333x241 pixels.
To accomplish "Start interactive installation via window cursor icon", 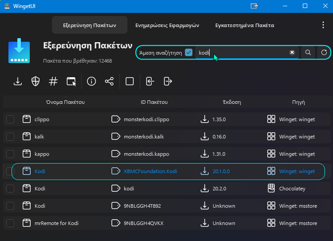I will tap(71, 81).
